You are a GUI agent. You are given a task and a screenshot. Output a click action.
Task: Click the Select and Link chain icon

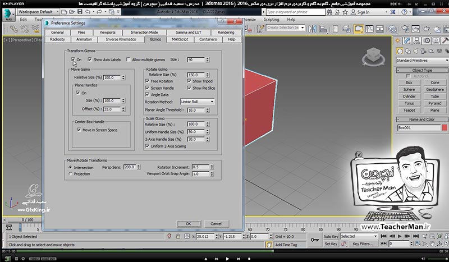click(13, 29)
